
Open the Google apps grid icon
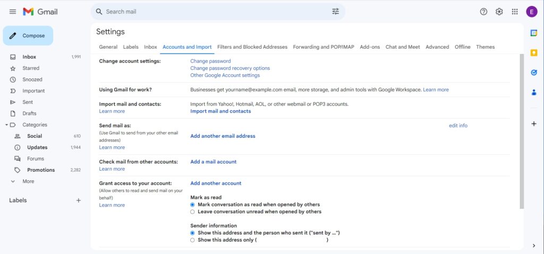click(x=515, y=12)
